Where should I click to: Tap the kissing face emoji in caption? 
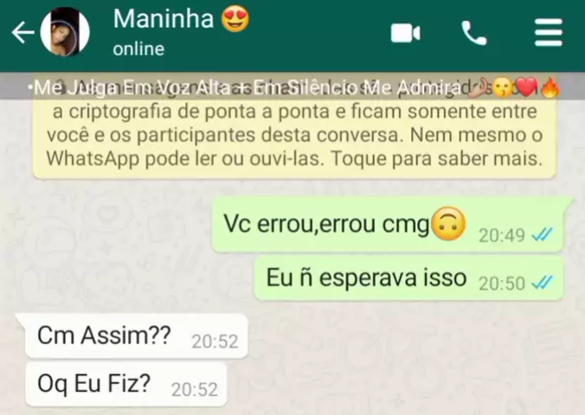pos(504,88)
